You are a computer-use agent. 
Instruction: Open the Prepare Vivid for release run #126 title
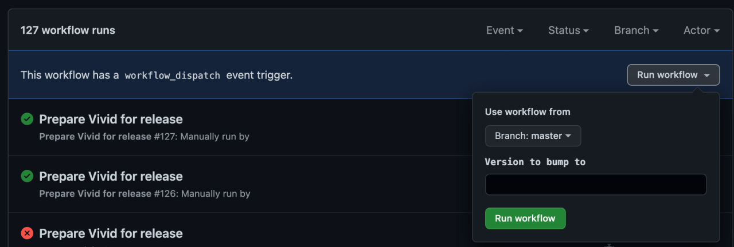tap(111, 176)
